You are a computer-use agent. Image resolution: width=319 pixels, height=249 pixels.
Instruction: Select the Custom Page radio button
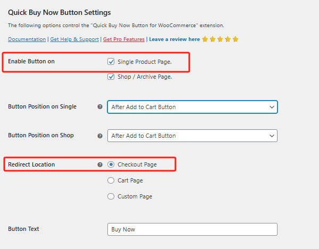click(x=111, y=196)
